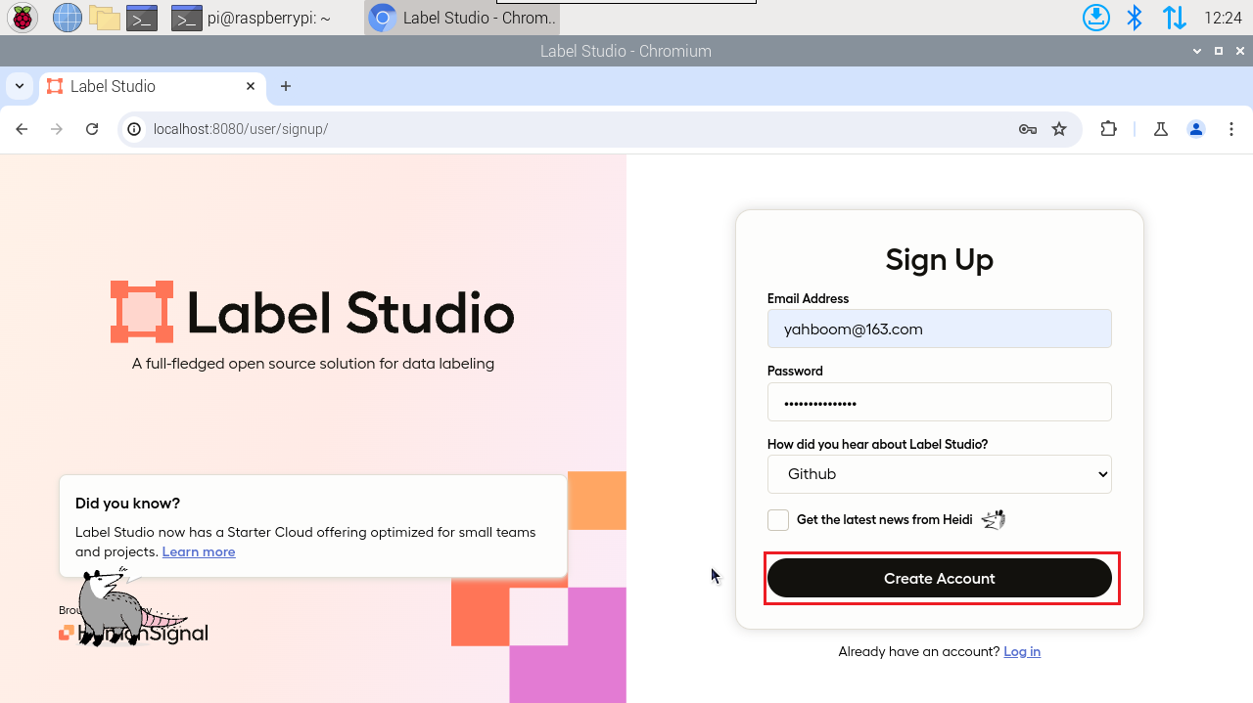
Task: Launch terminal from the taskbar launcher
Action: [x=143, y=18]
